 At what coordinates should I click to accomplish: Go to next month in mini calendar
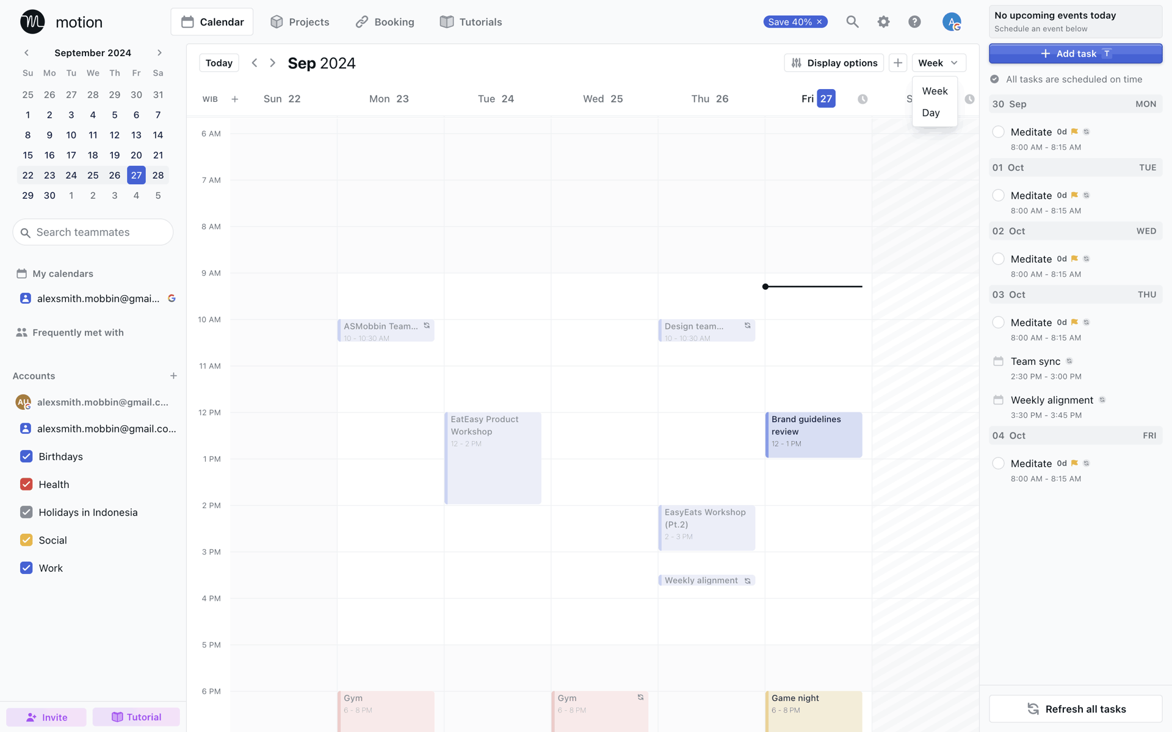coord(159,53)
